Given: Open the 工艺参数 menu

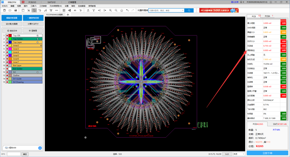Looking at the screenshot, I should 43,6.
